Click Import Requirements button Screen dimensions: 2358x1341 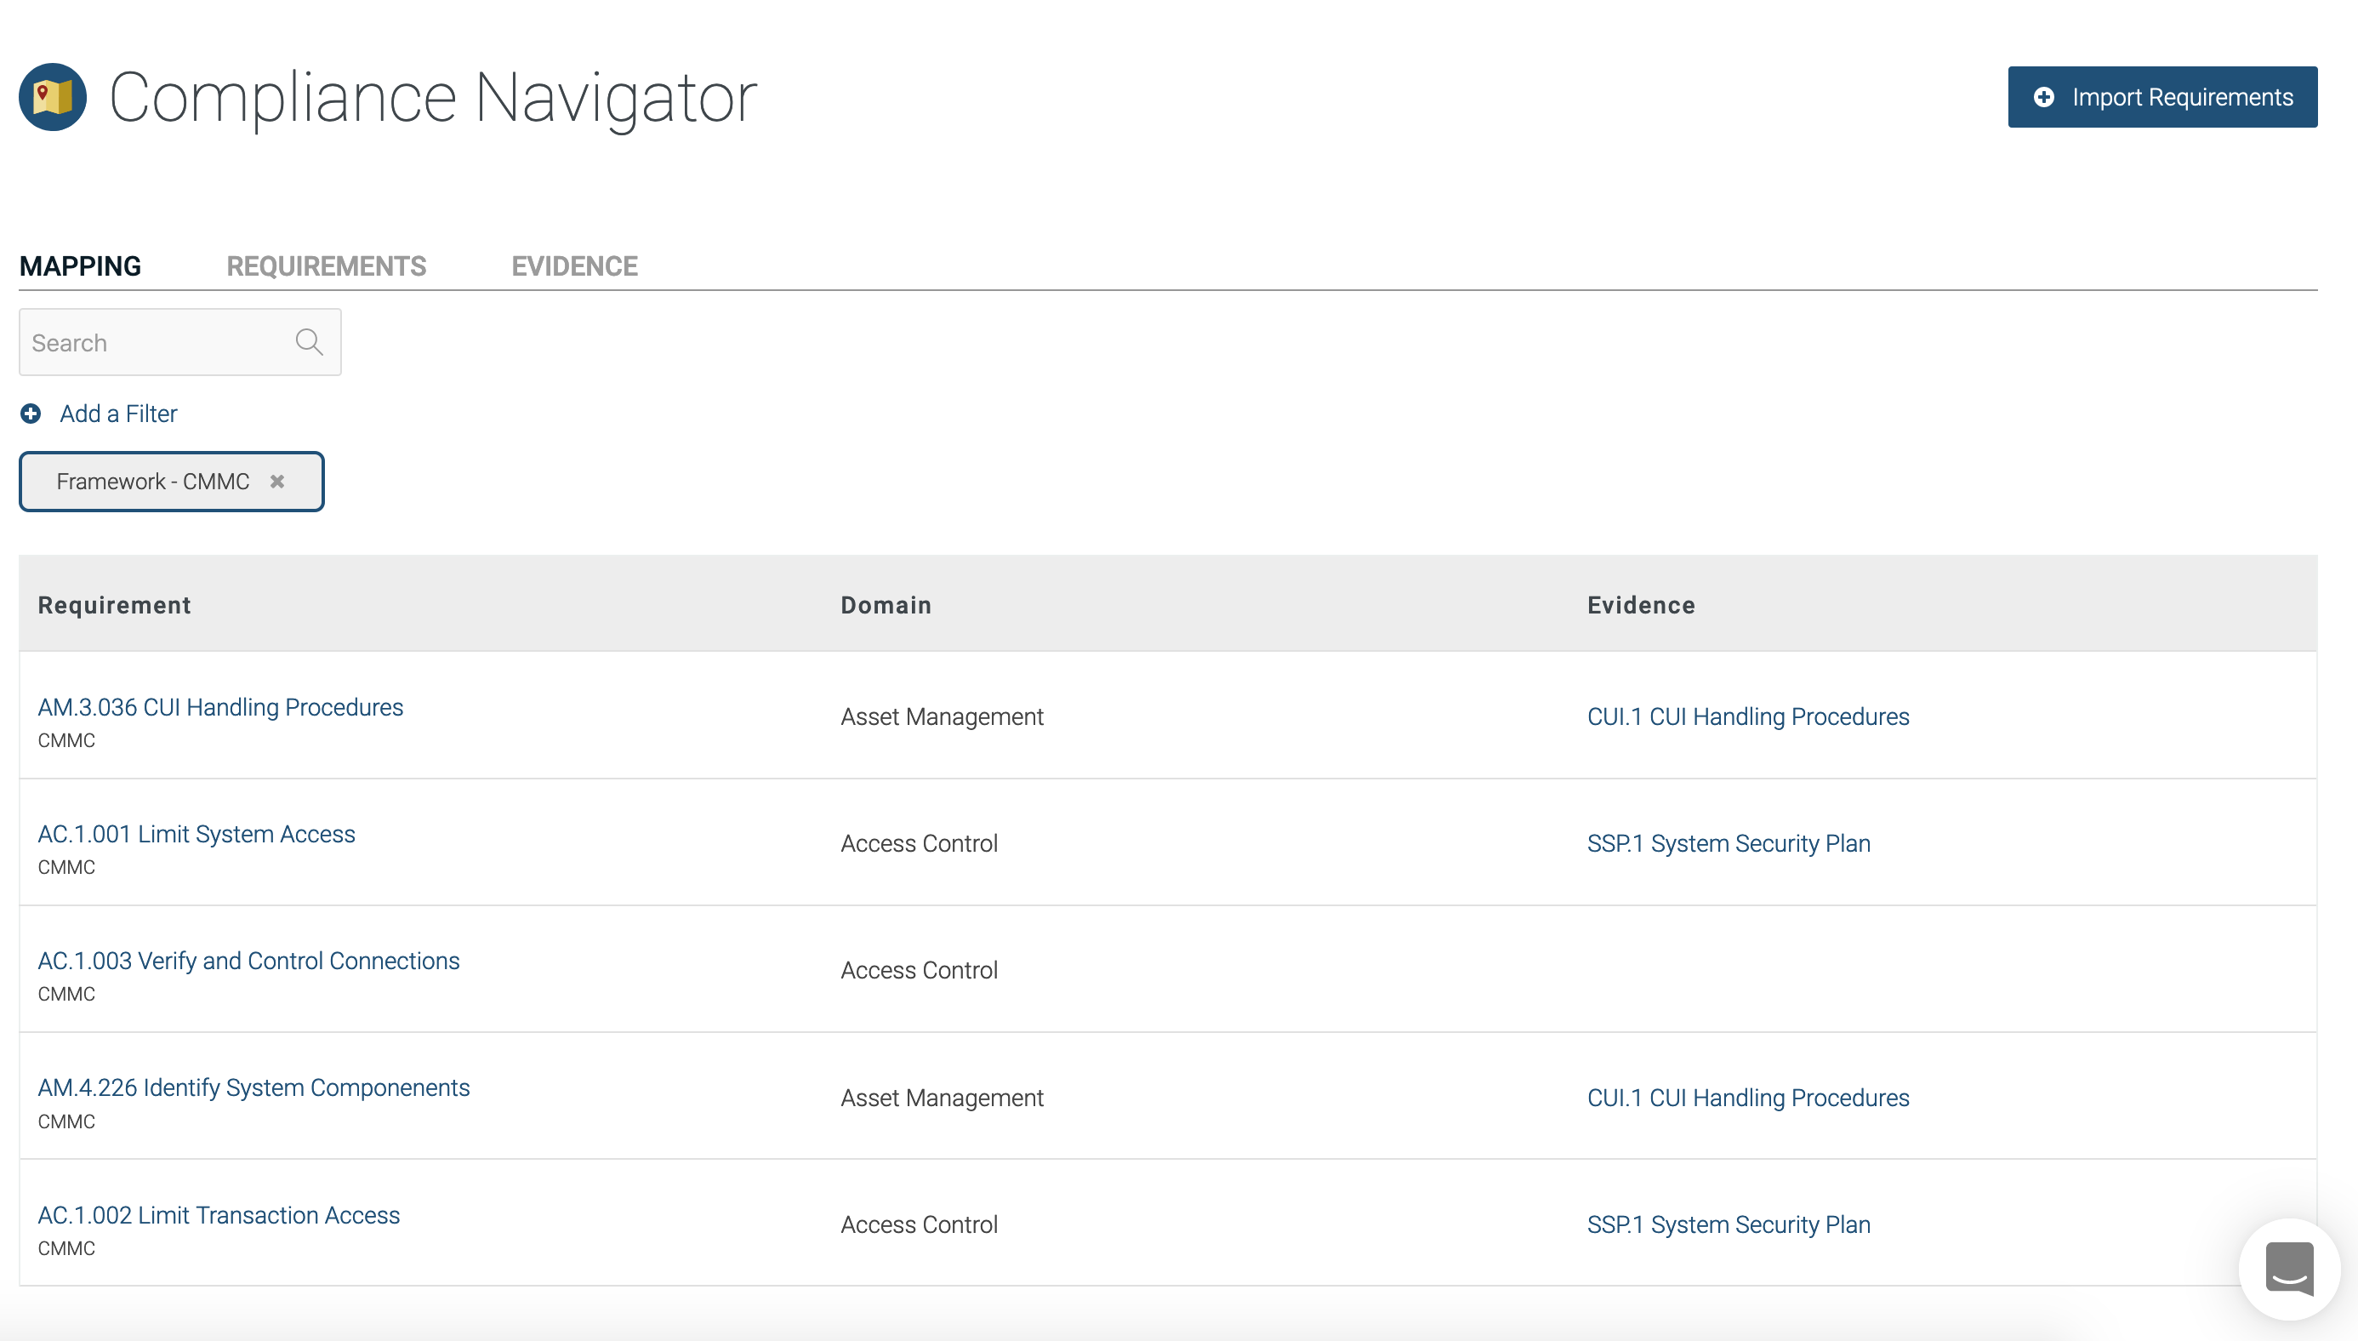tap(2161, 97)
